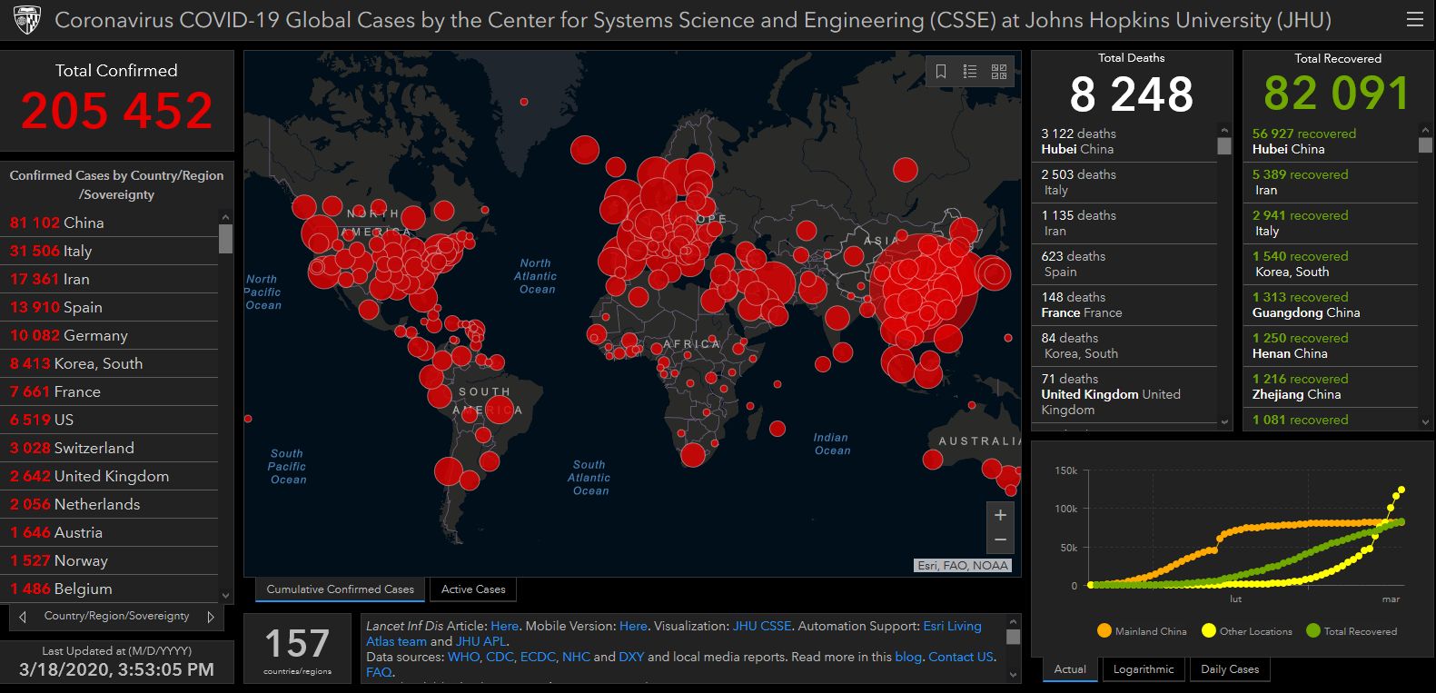Select '10 082 Germany' row
1436x693 pixels.
109,335
